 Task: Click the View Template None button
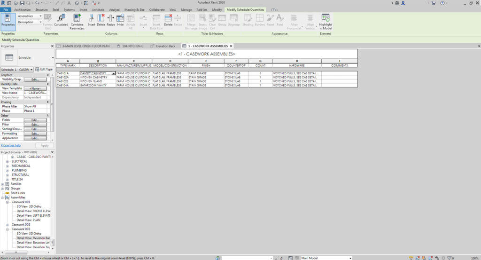point(35,88)
